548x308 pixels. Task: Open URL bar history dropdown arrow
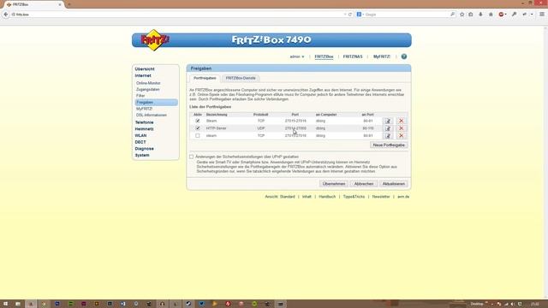345,15
